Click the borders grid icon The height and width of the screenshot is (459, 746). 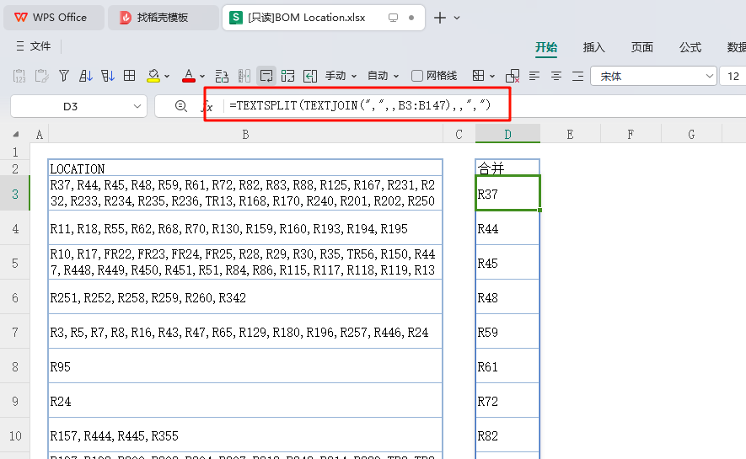[478, 76]
